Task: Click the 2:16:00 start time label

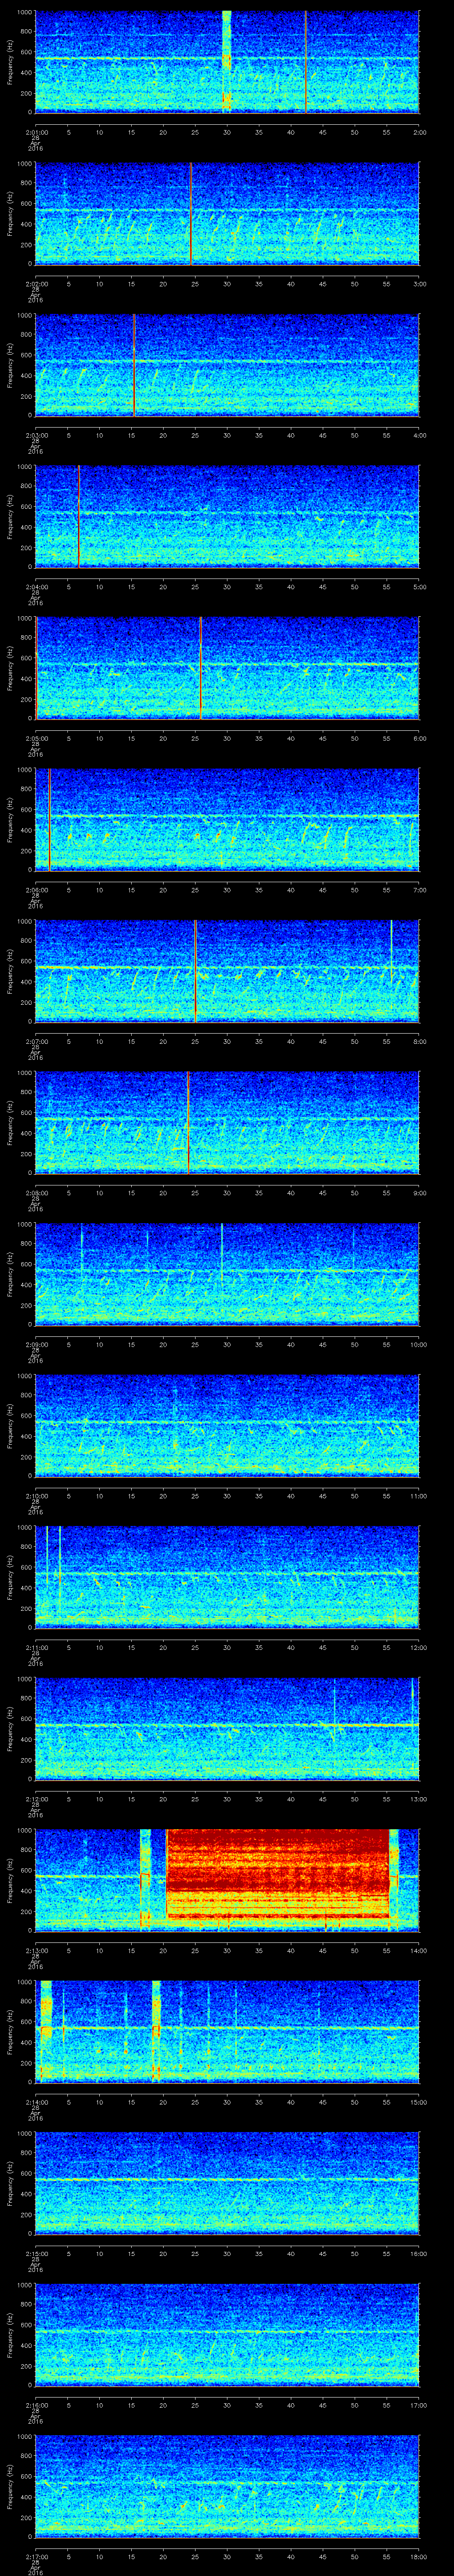Action: 36,2404
